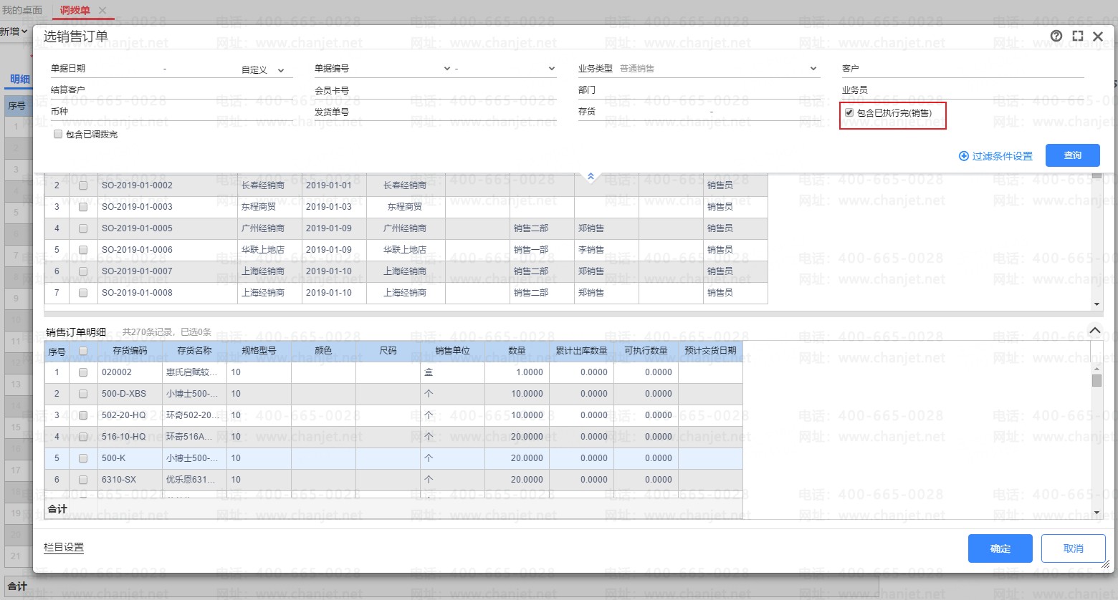The width and height of the screenshot is (1118, 600).
Task: Close the 选销售订单 dialog with the X icon
Action: click(1098, 36)
